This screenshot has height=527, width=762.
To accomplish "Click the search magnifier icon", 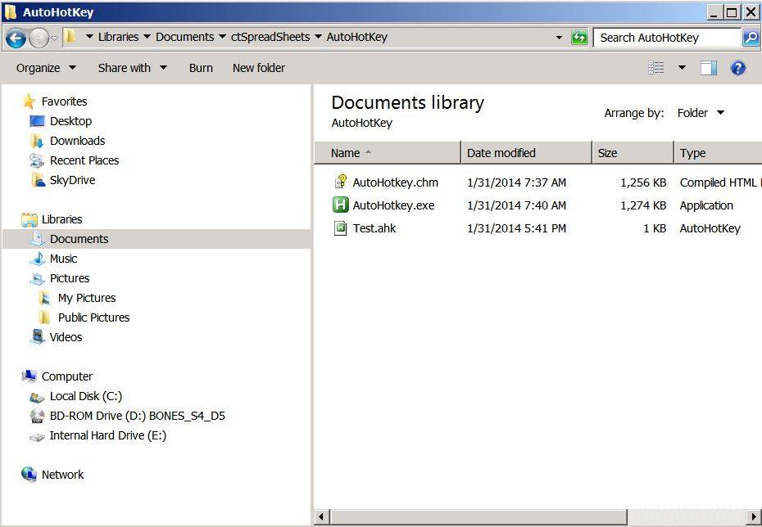I will point(751,38).
